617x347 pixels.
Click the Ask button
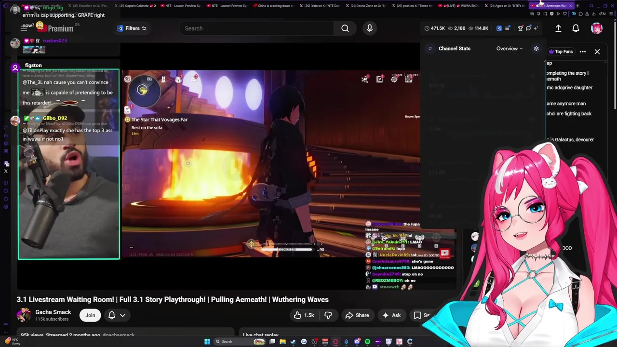391,315
